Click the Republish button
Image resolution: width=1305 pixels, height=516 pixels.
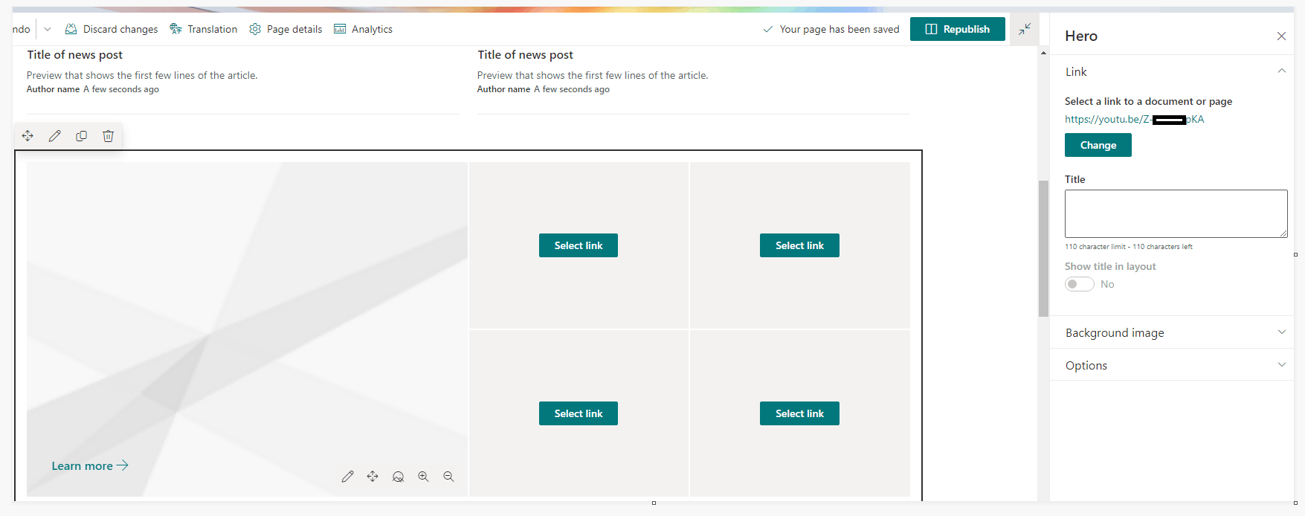(958, 29)
